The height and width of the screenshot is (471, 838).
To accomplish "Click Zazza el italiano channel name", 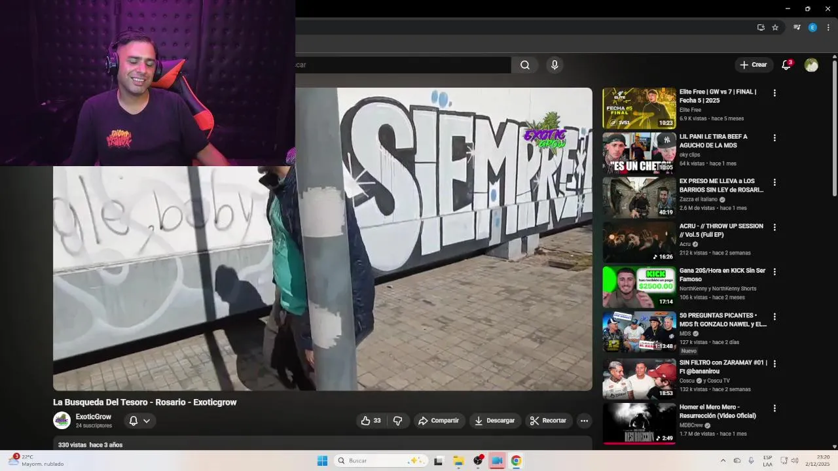I will (699, 200).
